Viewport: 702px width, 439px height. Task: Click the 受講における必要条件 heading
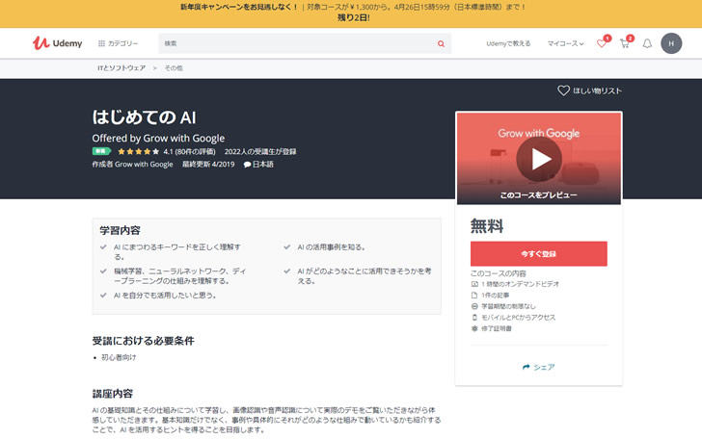click(x=144, y=341)
